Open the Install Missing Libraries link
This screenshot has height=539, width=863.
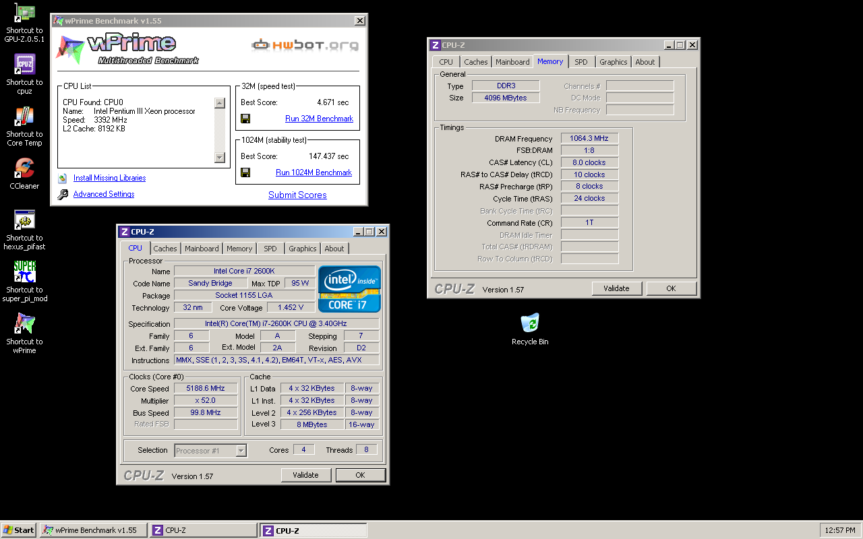[x=109, y=178]
